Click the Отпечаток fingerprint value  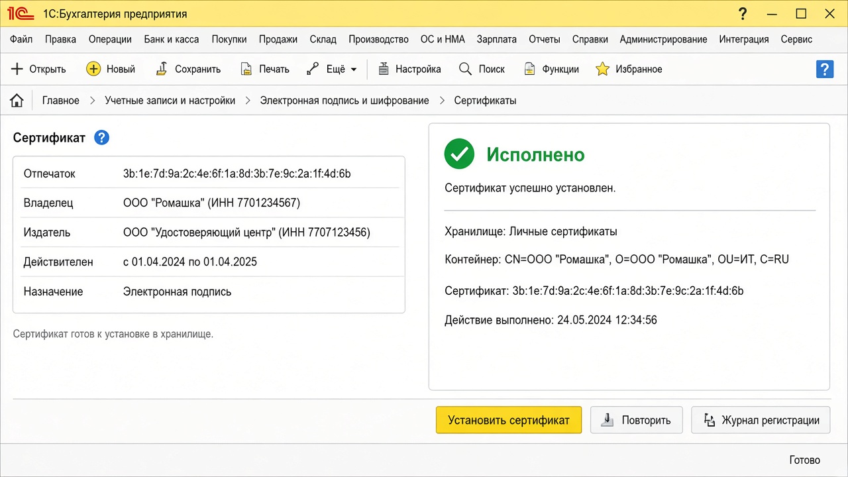pyautogui.click(x=237, y=174)
